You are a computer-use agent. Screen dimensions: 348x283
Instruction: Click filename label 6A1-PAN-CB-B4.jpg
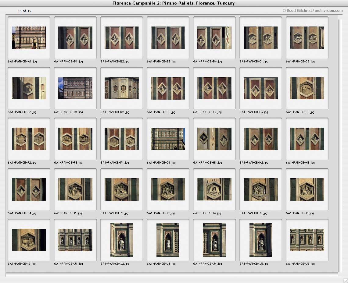207,62
